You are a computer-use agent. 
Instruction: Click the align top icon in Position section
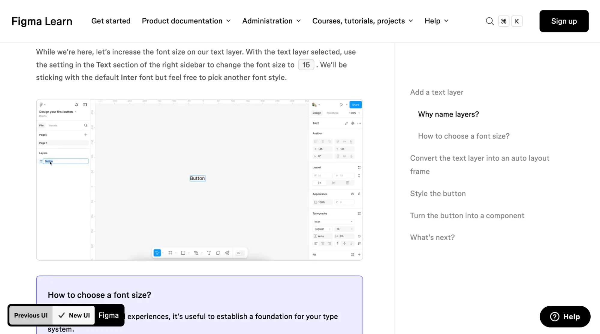(338, 141)
